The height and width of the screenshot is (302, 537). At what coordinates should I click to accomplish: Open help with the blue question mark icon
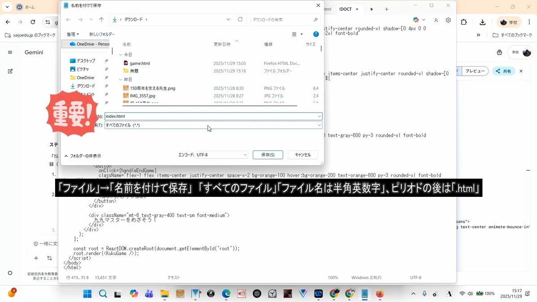(x=316, y=34)
